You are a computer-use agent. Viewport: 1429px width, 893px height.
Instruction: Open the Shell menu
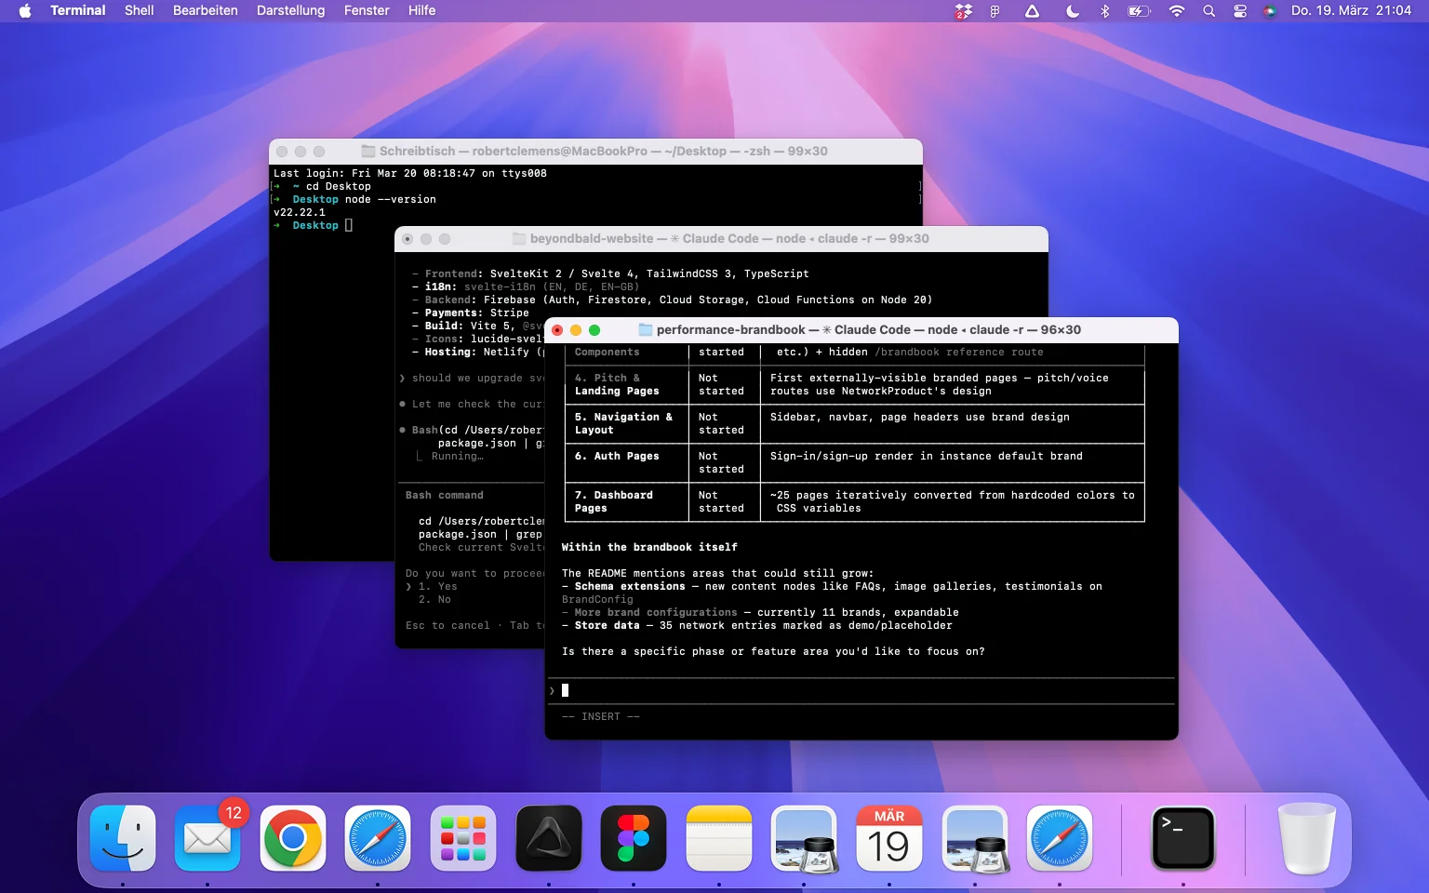(139, 11)
